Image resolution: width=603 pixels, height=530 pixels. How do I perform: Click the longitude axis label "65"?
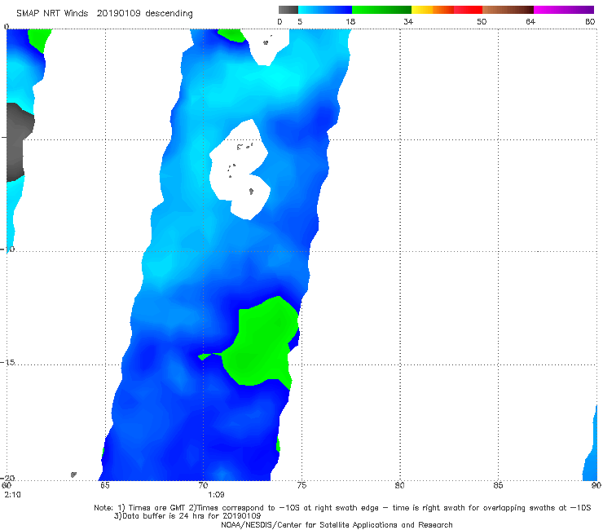(104, 485)
